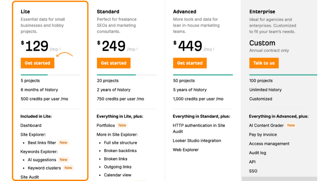330x181 pixels.
Task: Click the info icon beside the $449/mo price
Action: 214,49
